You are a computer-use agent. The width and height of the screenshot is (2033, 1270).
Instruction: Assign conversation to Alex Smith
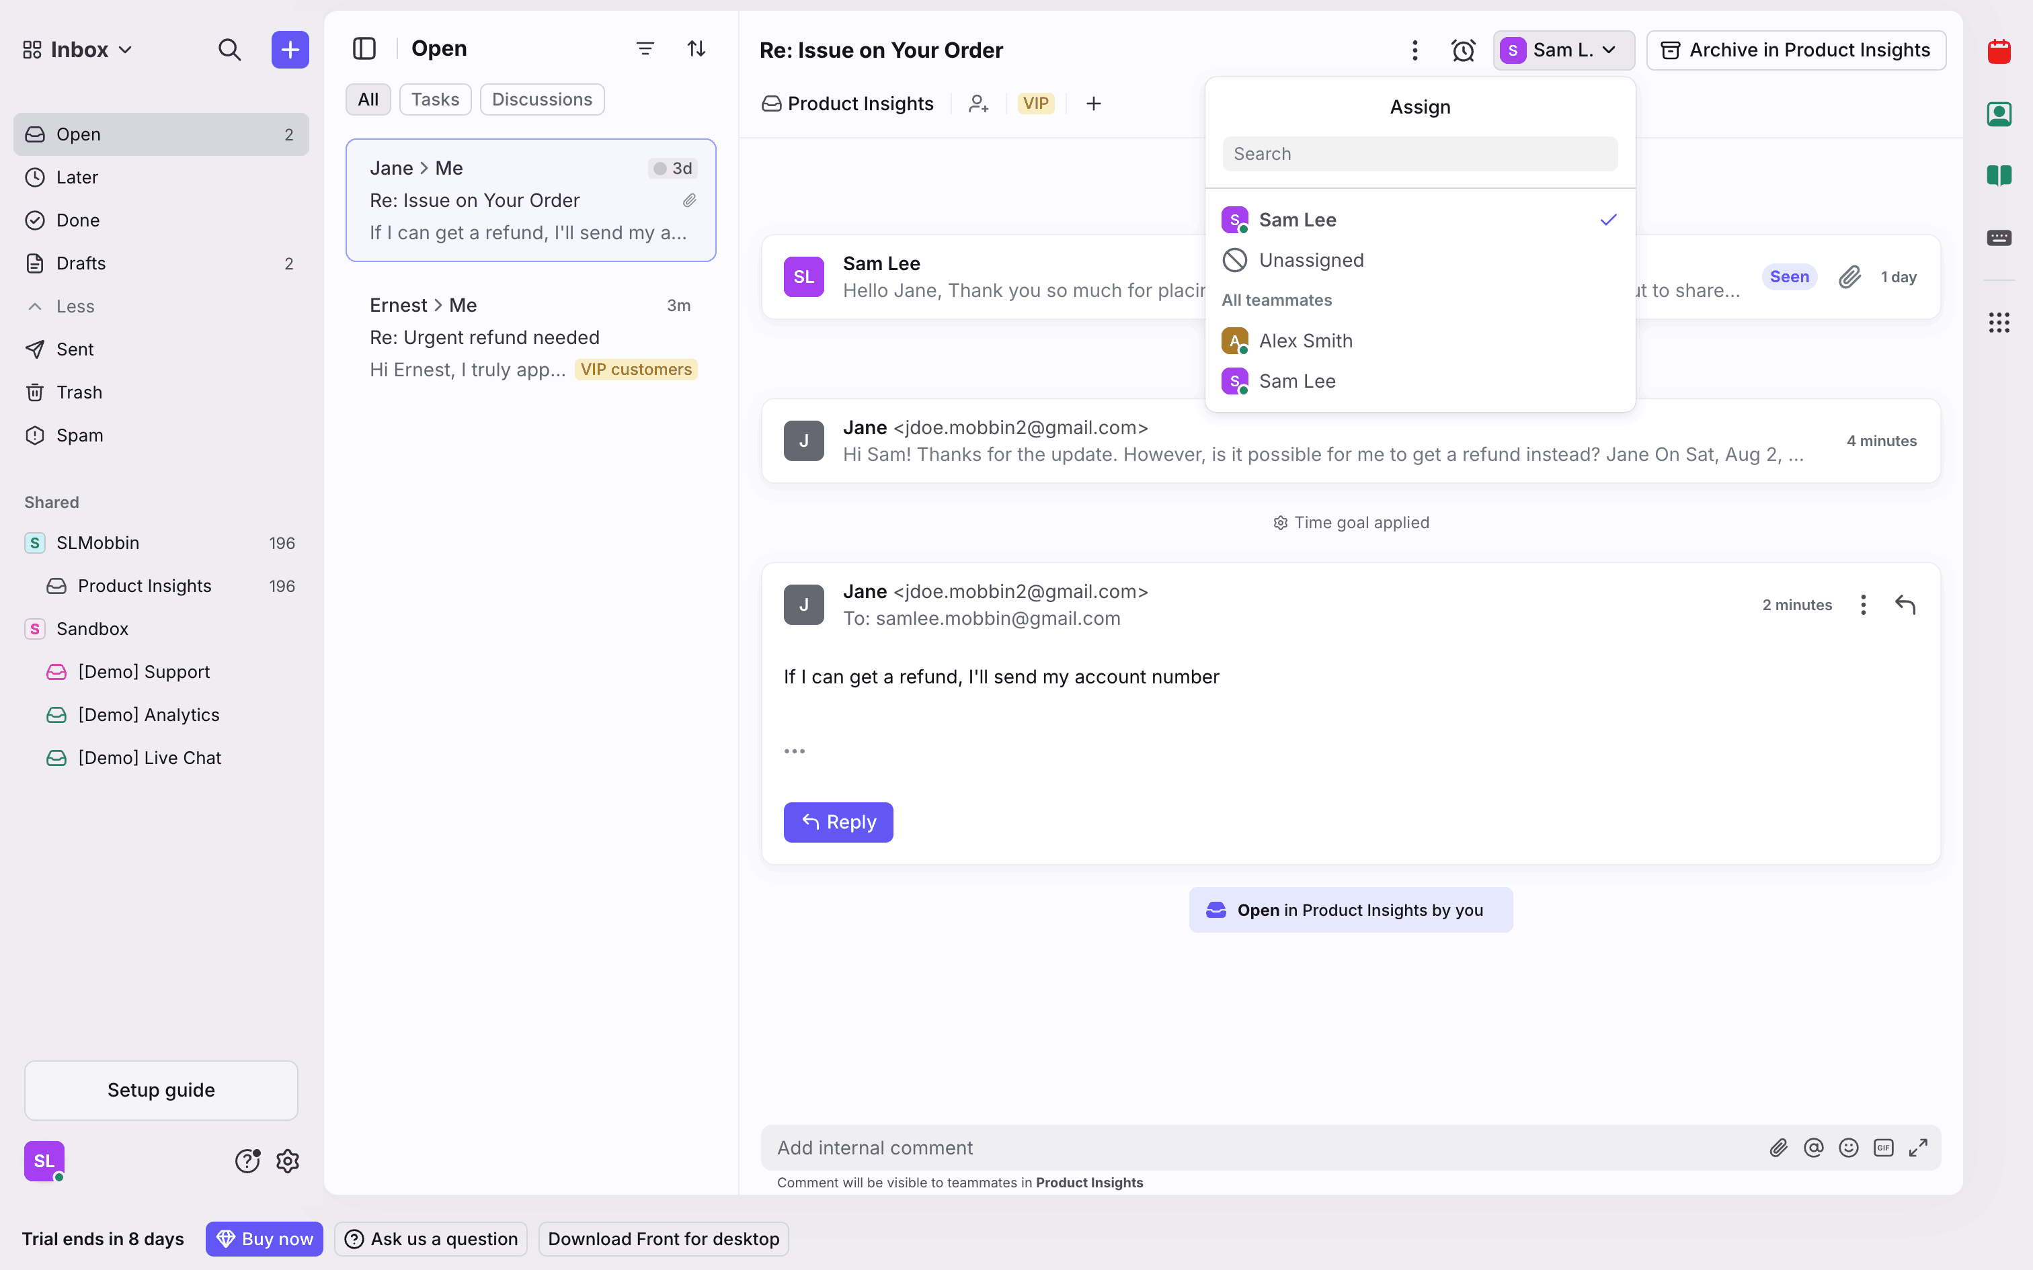pyautogui.click(x=1306, y=341)
